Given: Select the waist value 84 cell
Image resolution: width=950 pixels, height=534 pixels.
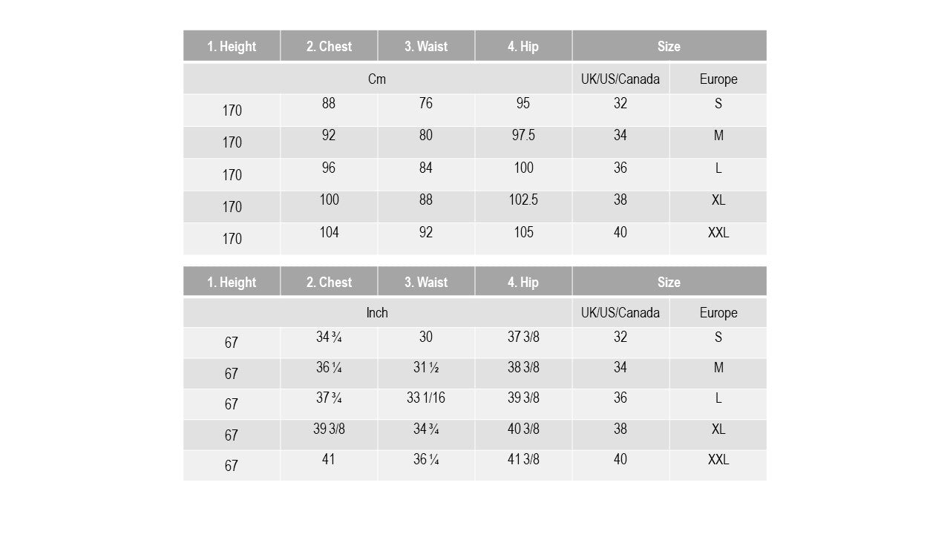Looking at the screenshot, I should pyautogui.click(x=426, y=174).
